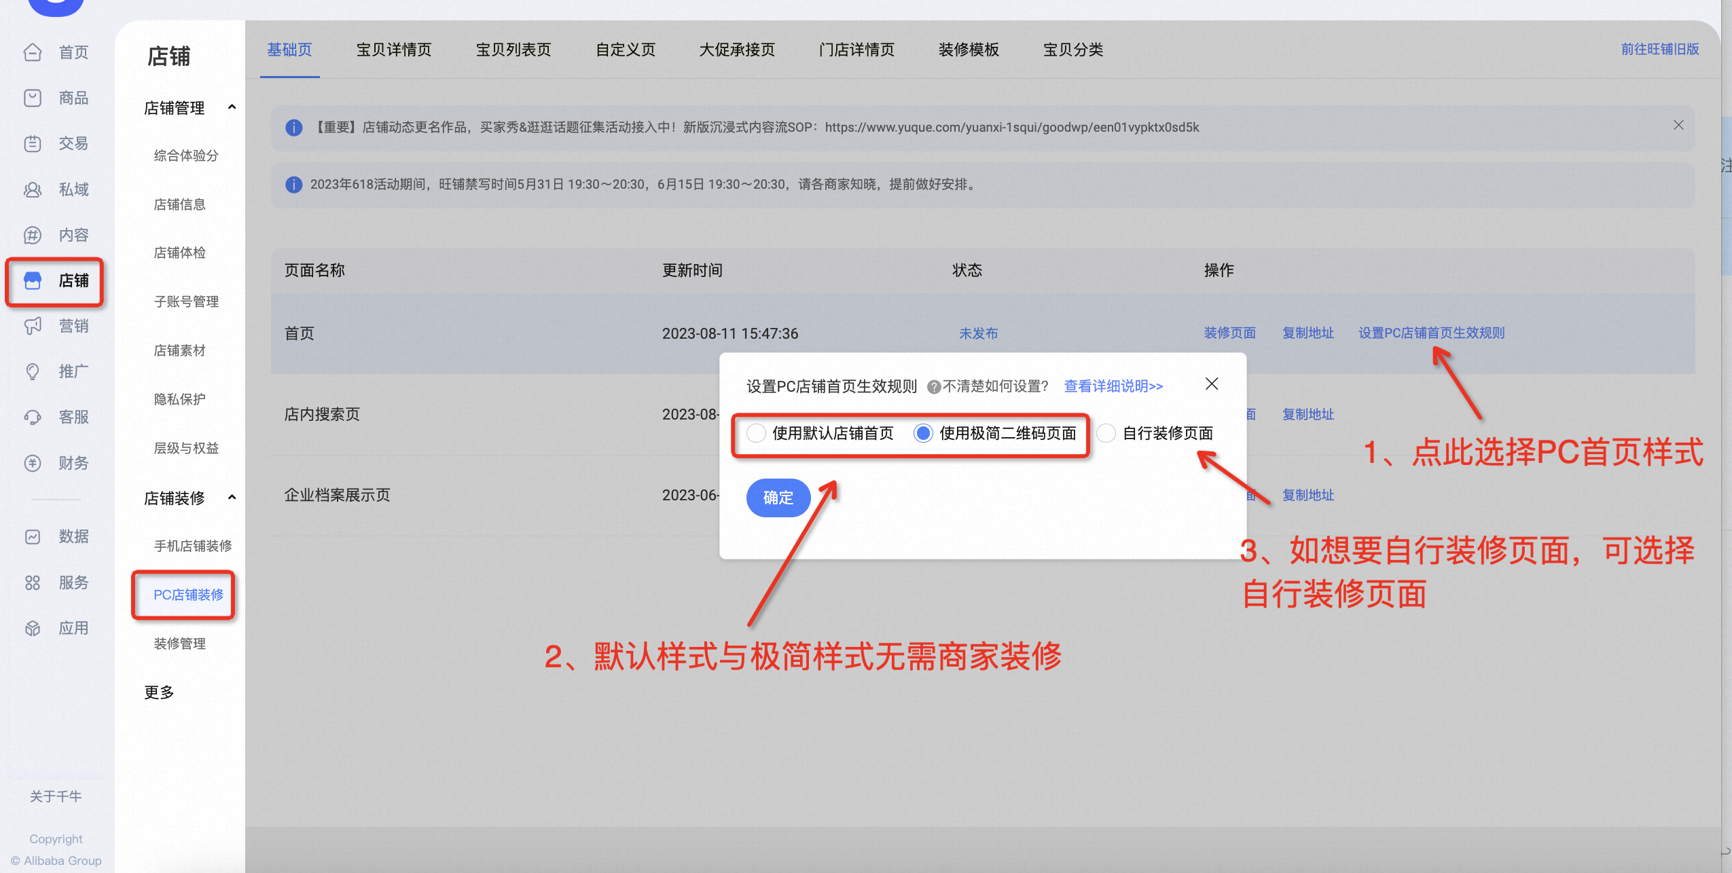Select 使用极简二维码页面 radio option

tap(923, 433)
